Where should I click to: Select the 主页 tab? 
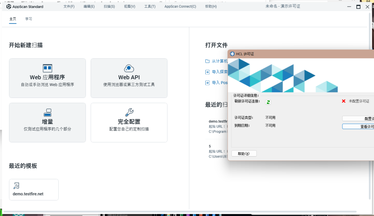point(12,19)
